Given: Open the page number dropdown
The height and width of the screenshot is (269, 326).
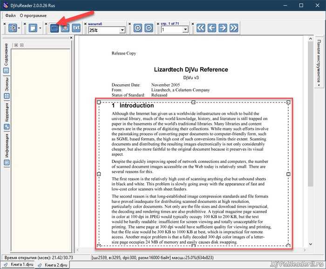Looking at the screenshot, I should (x=185, y=30).
